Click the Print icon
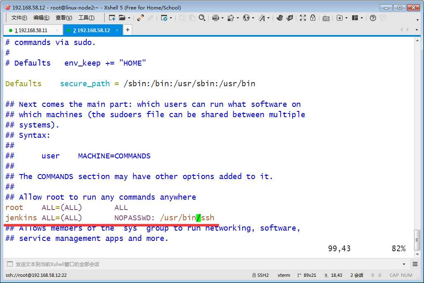This screenshot has height=283, width=424. tap(216, 18)
